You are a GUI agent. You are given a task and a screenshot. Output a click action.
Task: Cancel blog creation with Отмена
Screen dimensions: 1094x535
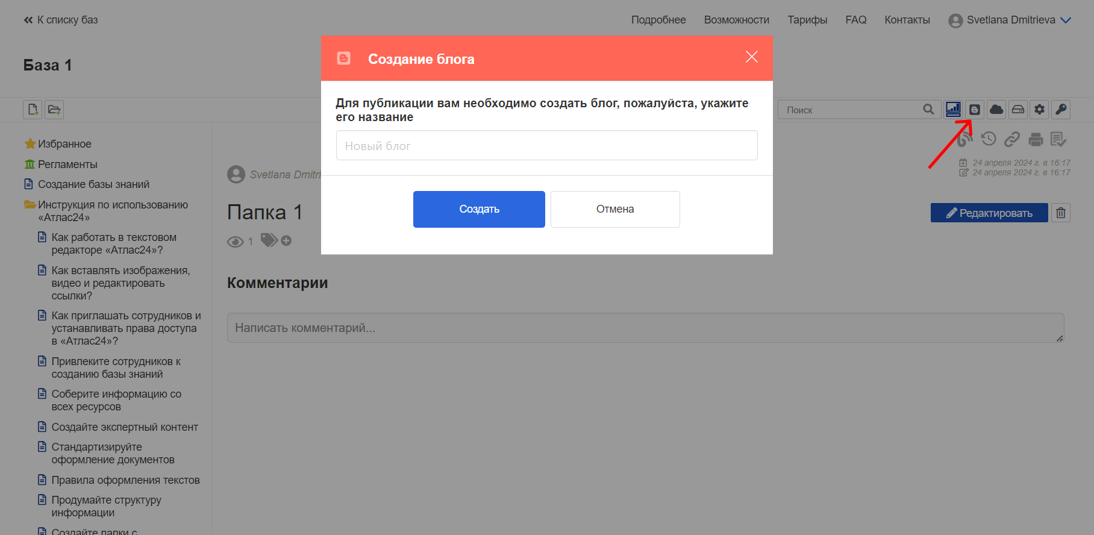pyautogui.click(x=615, y=209)
